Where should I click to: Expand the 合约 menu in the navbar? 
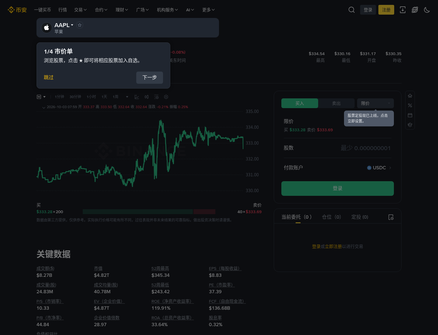pyautogui.click(x=101, y=10)
